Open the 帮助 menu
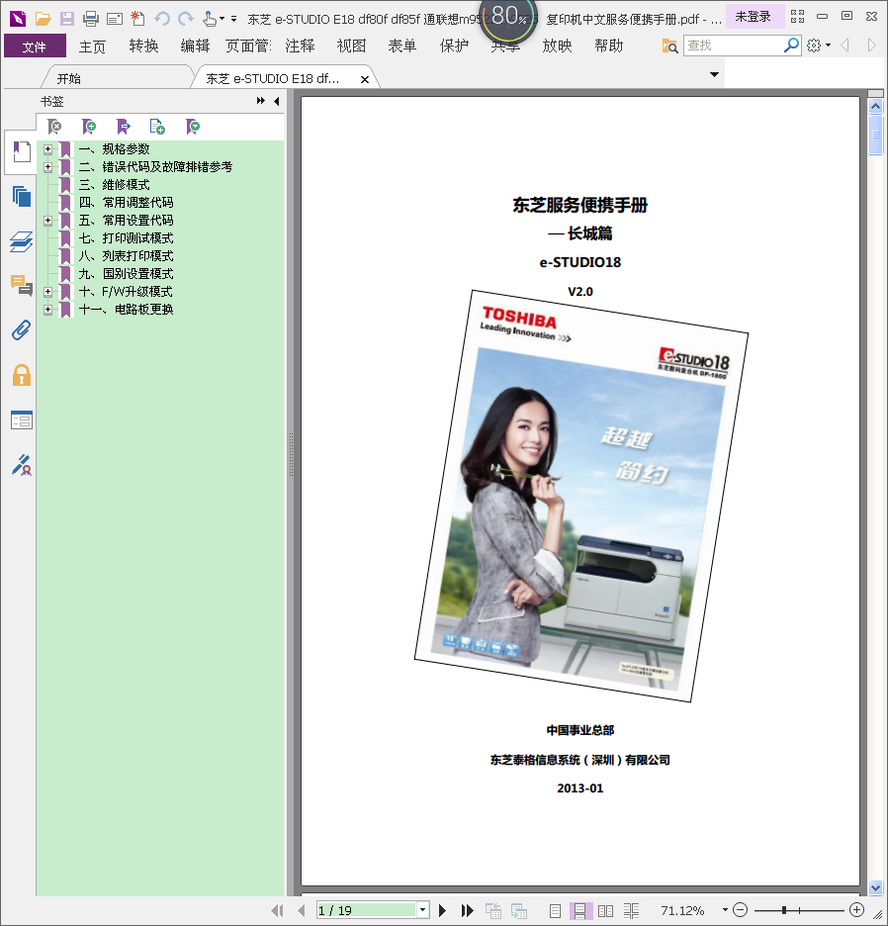 (609, 46)
